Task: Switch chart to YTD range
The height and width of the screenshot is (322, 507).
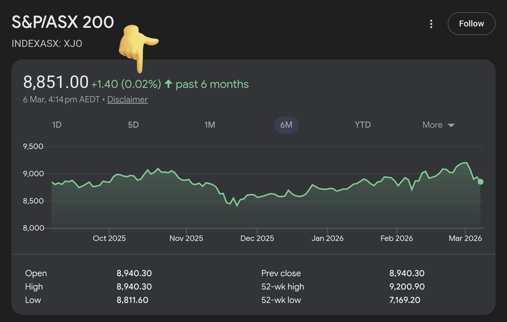Action: (x=363, y=125)
